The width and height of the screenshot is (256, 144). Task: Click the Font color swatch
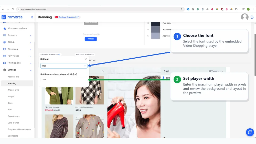(155, 24)
